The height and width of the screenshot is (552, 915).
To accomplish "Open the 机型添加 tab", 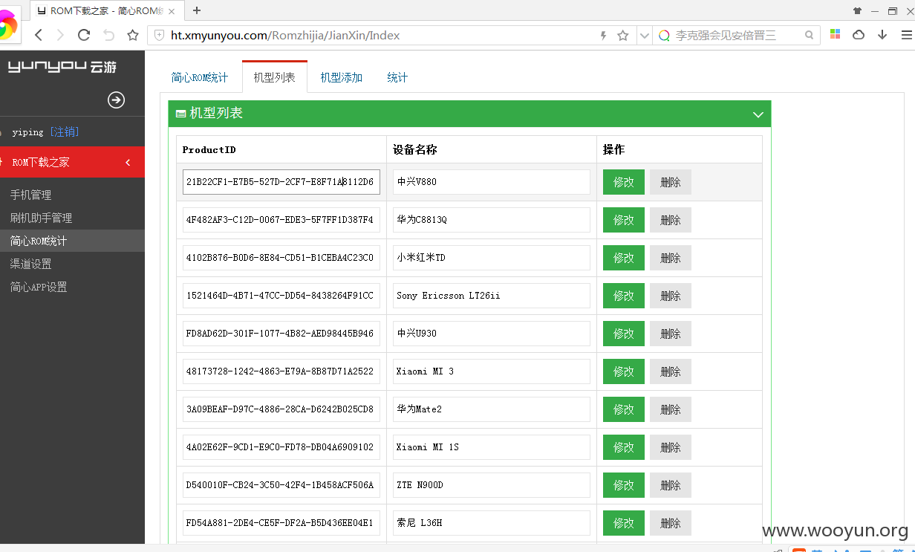I will click(x=342, y=77).
